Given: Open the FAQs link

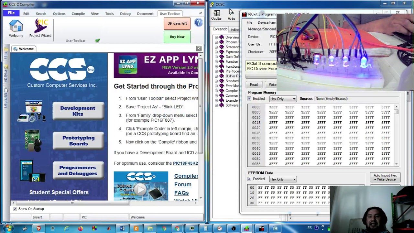Looking at the screenshot, I should click(x=181, y=193).
